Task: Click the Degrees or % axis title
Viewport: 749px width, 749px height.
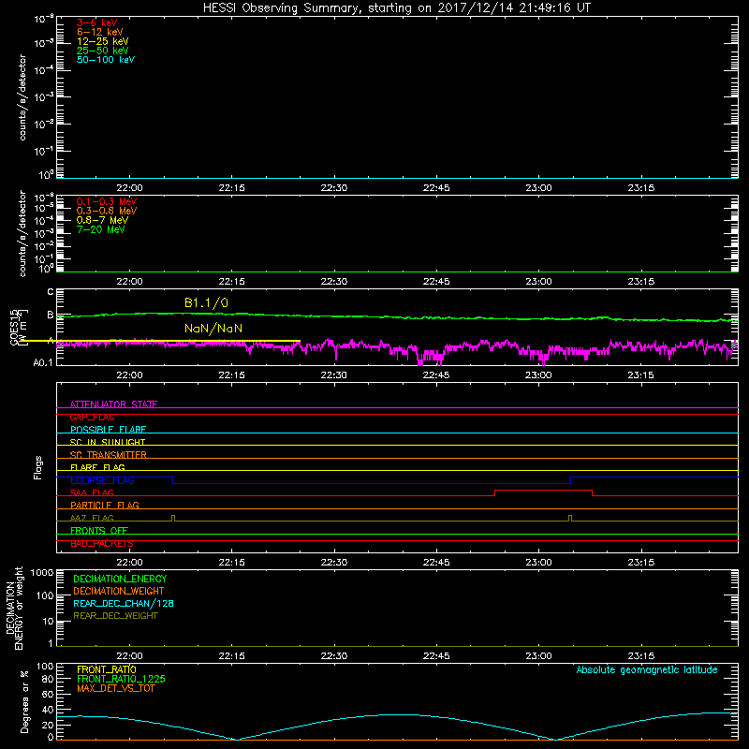Action: pos(24,702)
